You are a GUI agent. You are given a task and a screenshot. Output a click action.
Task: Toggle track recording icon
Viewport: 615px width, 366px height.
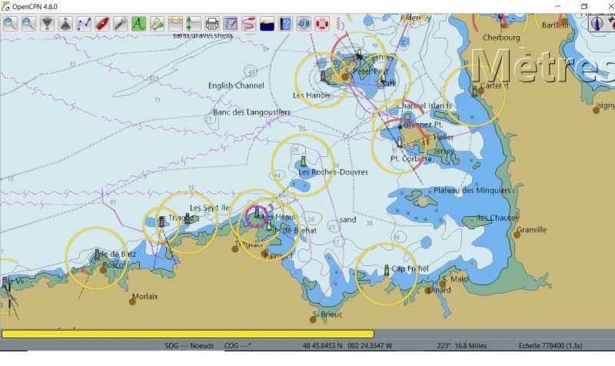(249, 23)
